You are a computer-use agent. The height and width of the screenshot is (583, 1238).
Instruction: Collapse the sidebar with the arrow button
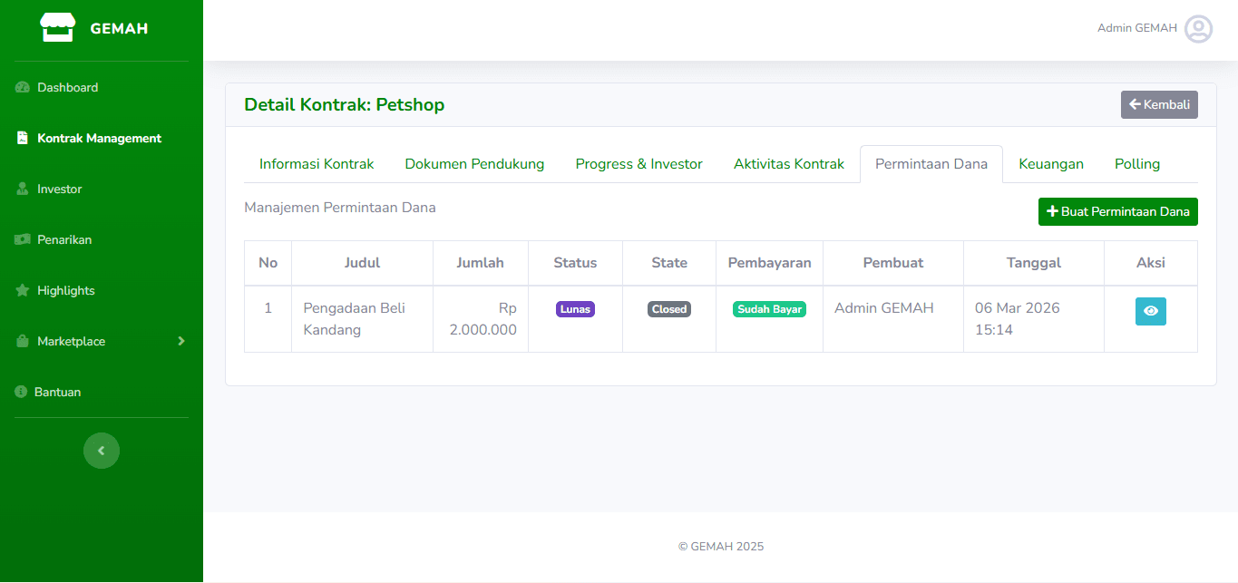coord(102,451)
